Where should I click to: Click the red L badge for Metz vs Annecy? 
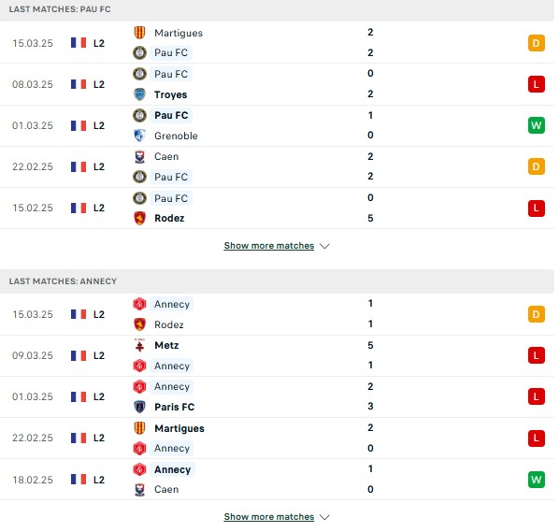(x=537, y=355)
